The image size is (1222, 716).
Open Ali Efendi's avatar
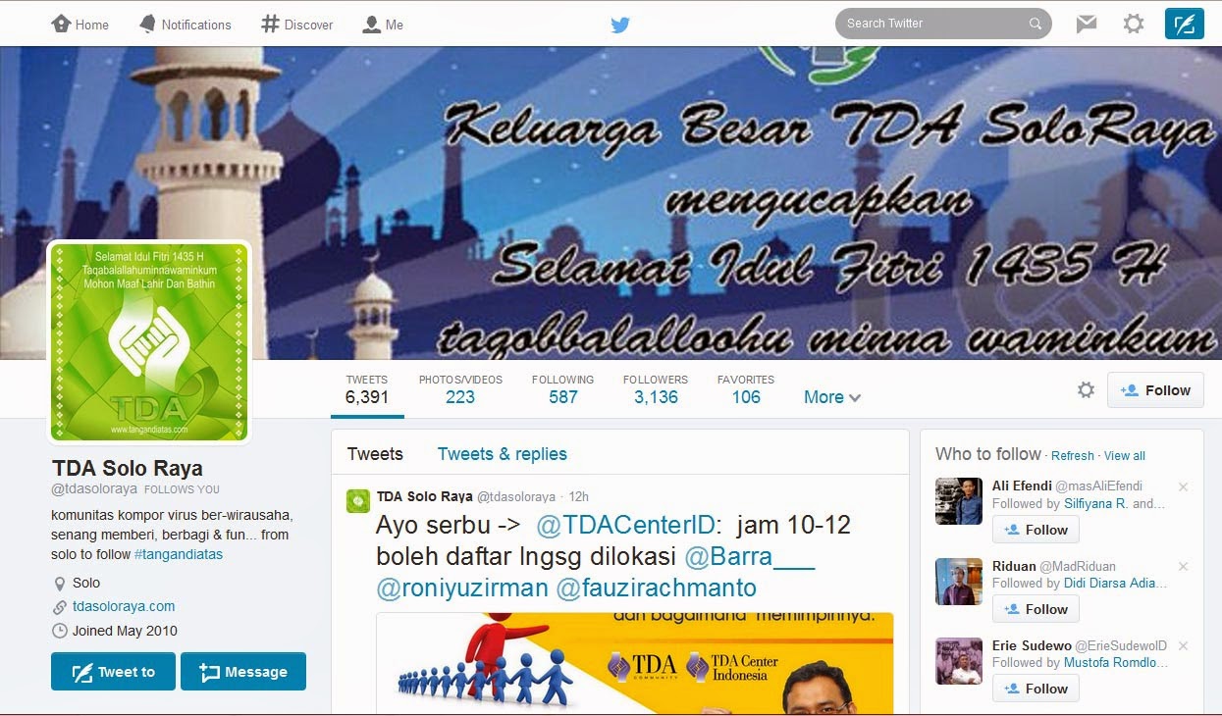click(x=959, y=501)
